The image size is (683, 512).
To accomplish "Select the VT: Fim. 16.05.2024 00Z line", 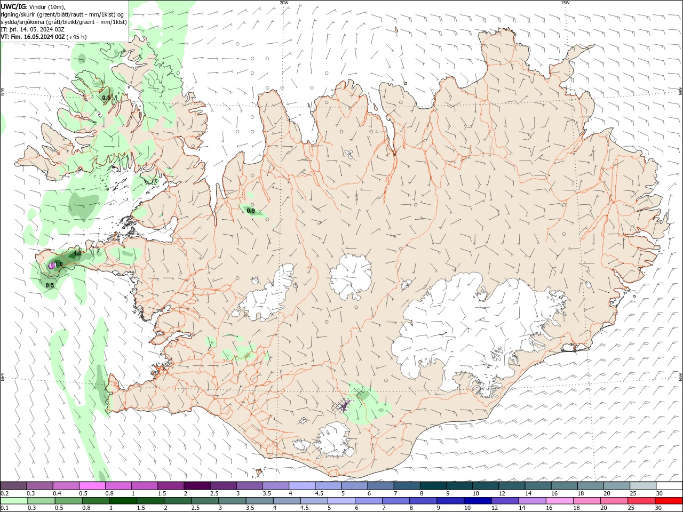I will pos(44,37).
